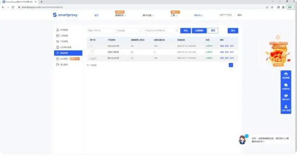The image size is (297, 160).
Task: Reload the page with the refresh icon
Action: [x=13, y=7]
